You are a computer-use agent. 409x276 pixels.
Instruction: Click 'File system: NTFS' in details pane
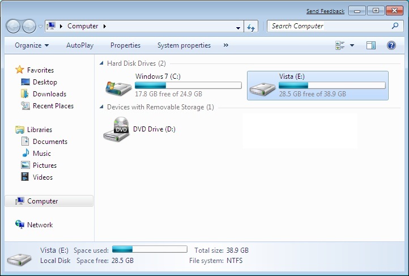(x=216, y=261)
